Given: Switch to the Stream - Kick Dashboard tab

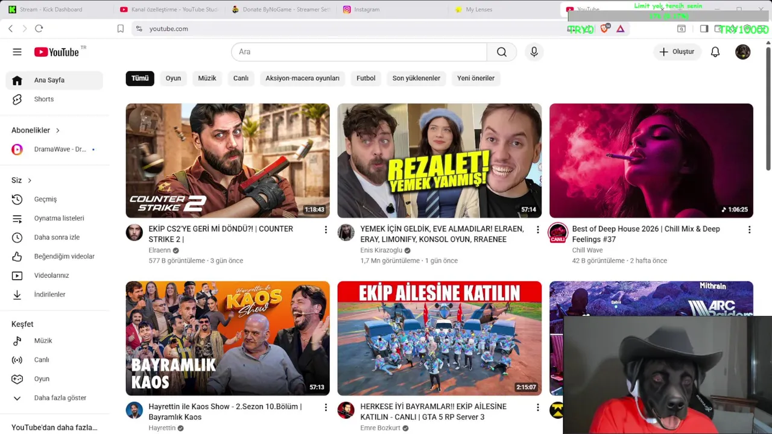Looking at the screenshot, I should click(51, 9).
